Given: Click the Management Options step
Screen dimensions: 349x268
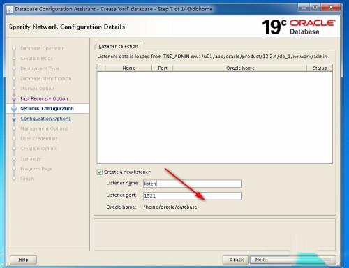Looking at the screenshot, I should point(44,128).
